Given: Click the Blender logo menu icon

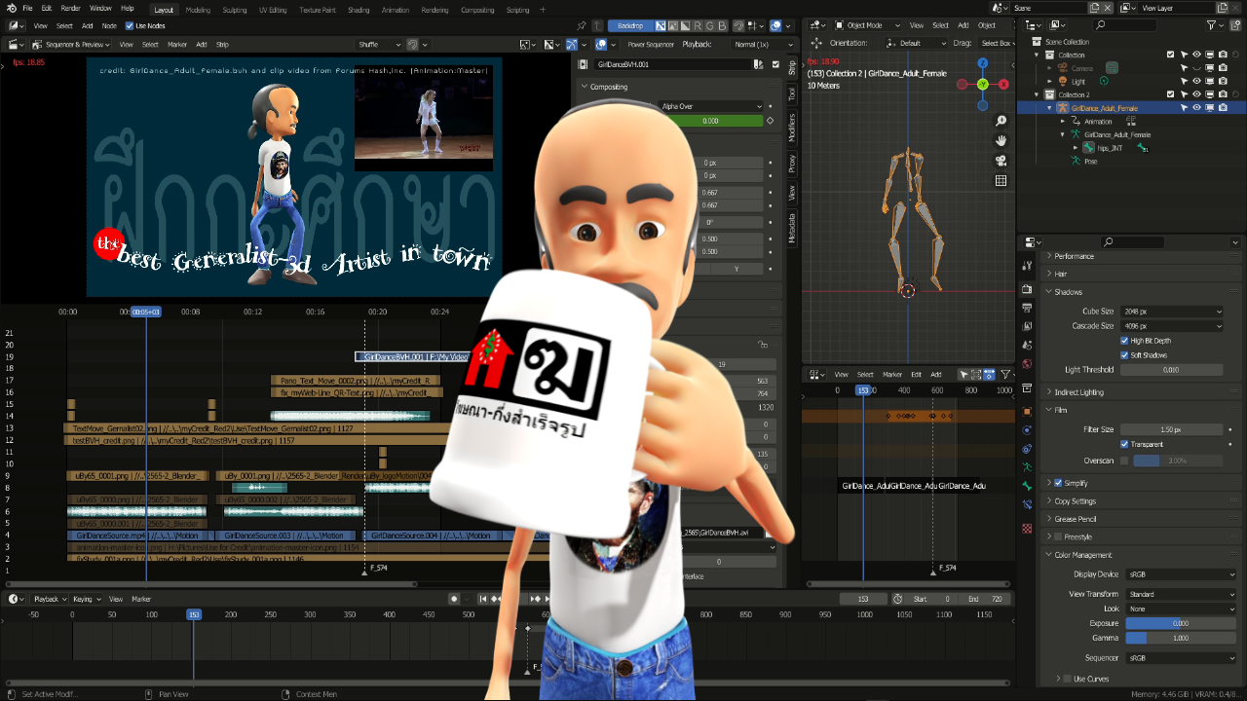Looking at the screenshot, I should pos(11,8).
